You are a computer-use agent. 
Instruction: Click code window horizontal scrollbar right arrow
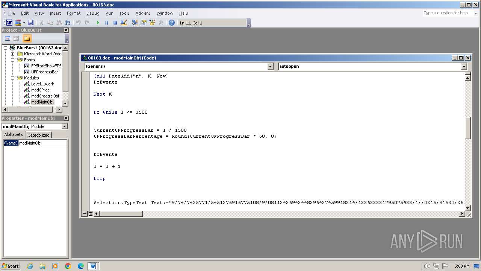(462, 214)
